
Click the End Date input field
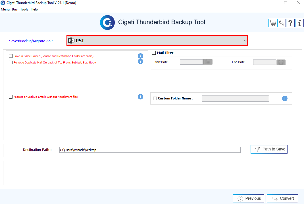tap(265, 62)
